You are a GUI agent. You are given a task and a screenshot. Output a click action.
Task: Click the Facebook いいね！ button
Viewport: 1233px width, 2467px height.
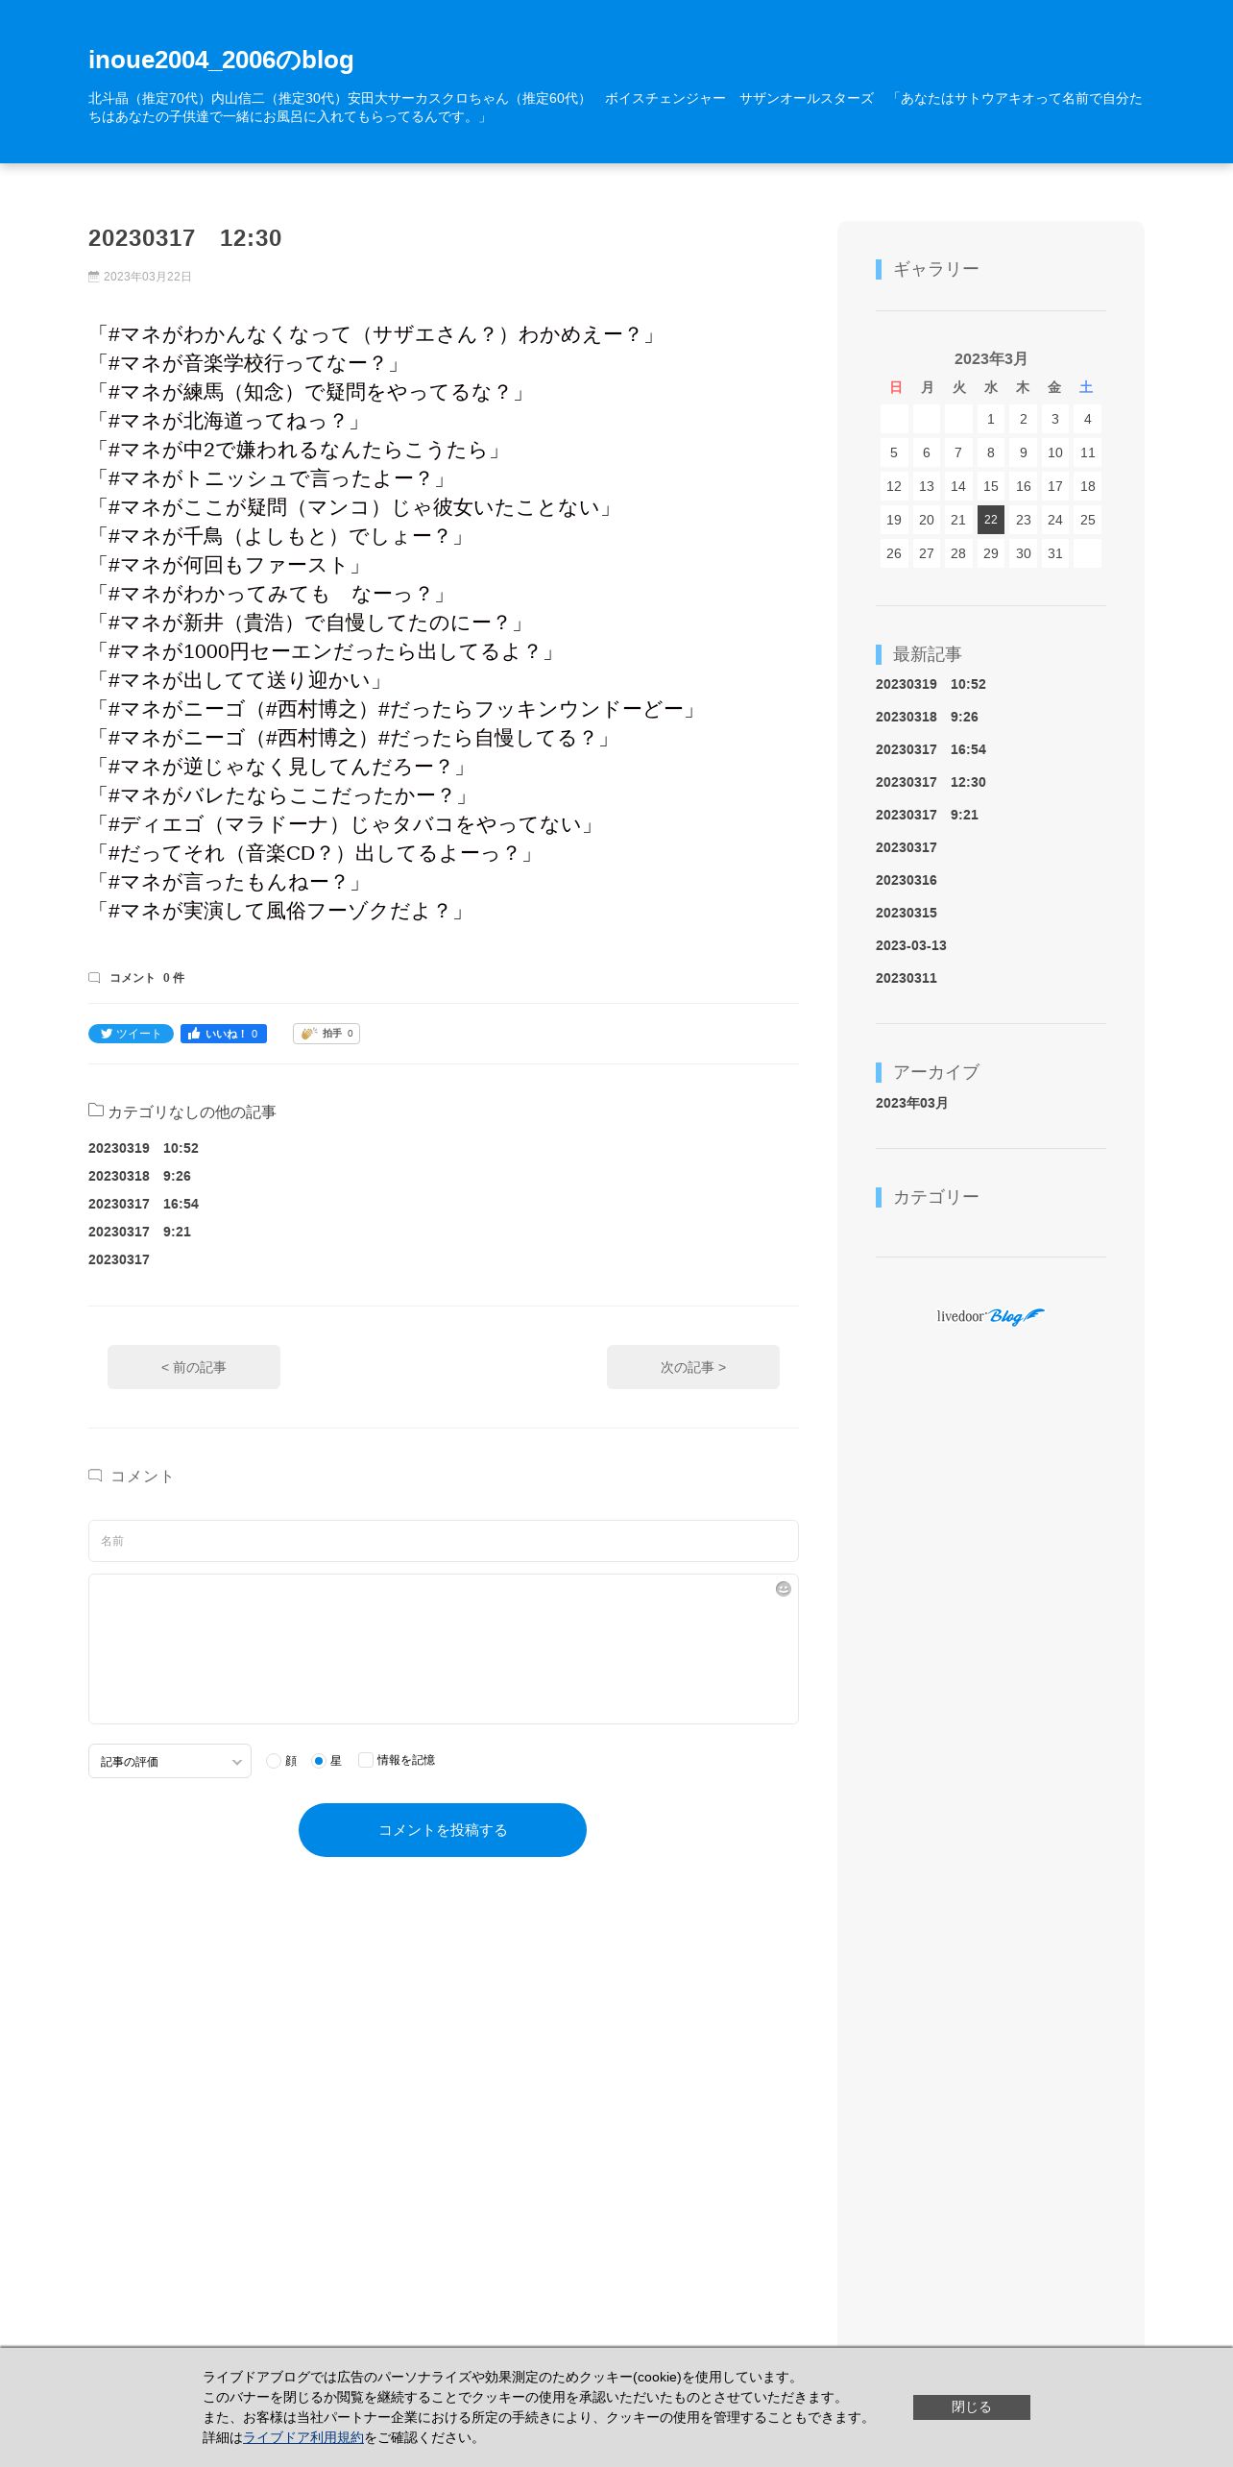click(x=224, y=1034)
